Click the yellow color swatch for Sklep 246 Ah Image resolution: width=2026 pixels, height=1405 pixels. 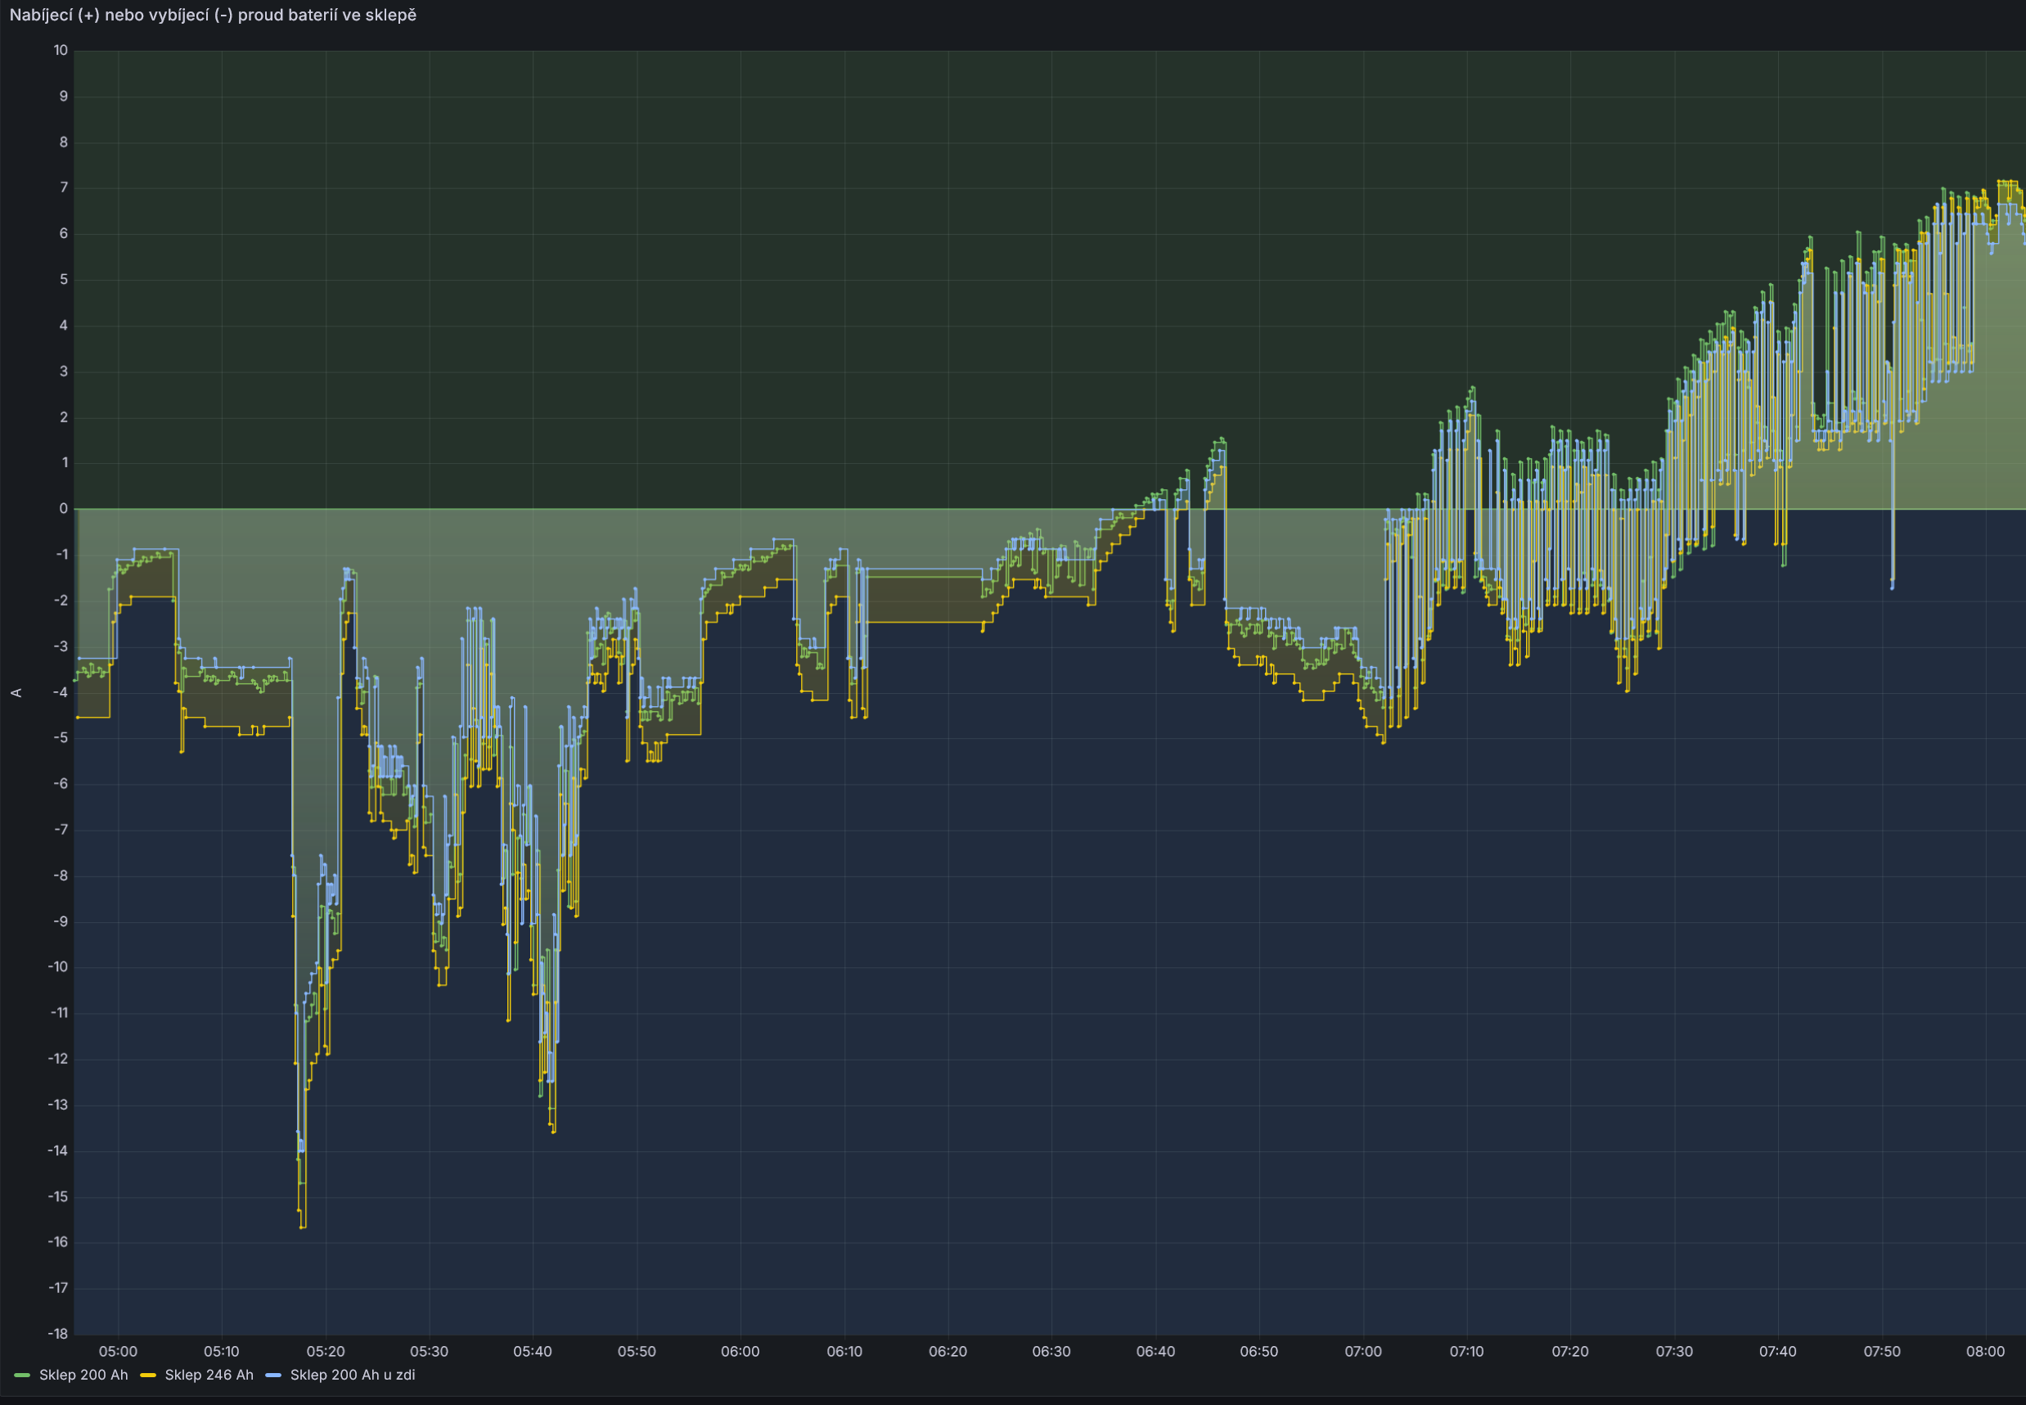tap(148, 1375)
